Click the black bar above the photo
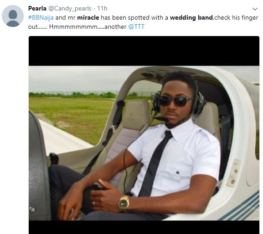This screenshot has width=263, height=234. tap(144, 51)
